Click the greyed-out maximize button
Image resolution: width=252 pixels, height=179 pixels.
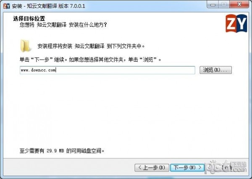click(x=224, y=5)
